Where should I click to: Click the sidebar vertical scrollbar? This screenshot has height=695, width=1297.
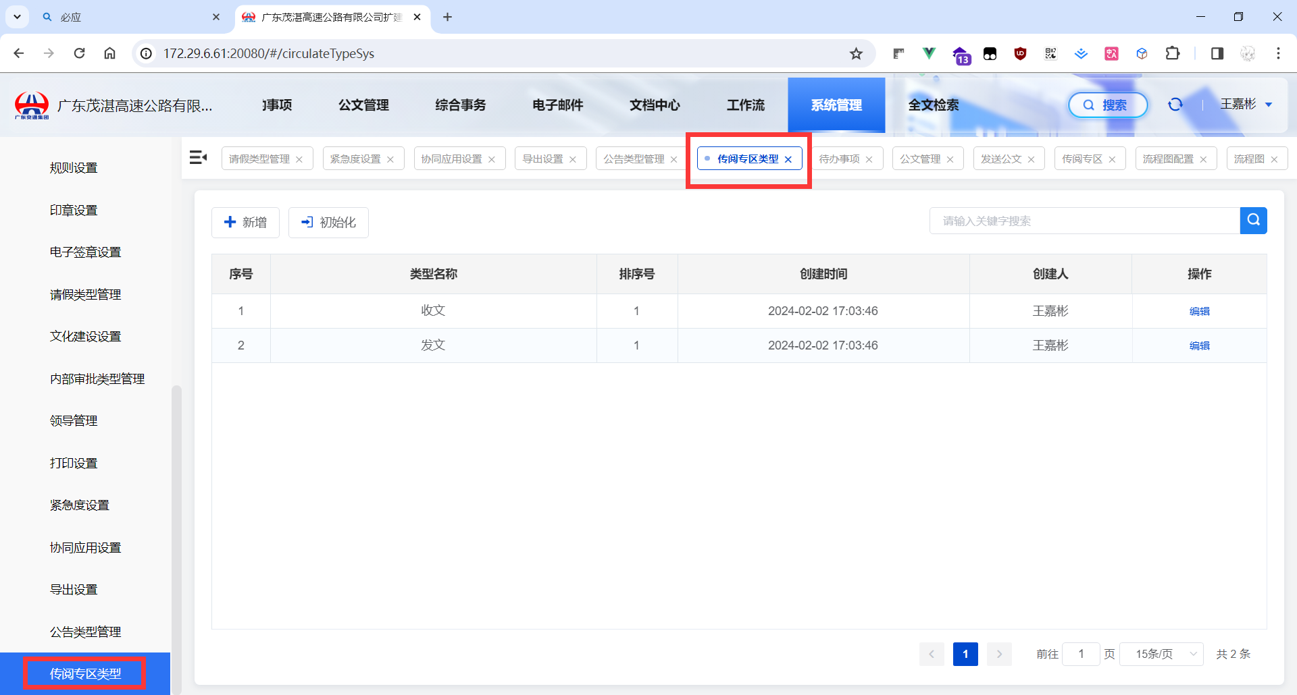click(176, 540)
